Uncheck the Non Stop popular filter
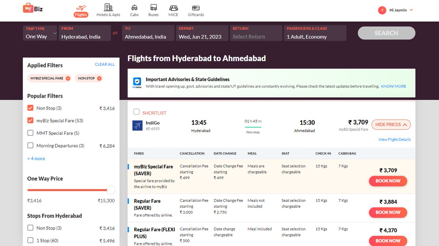Viewport: 439px width, 246px height. pyautogui.click(x=30, y=108)
